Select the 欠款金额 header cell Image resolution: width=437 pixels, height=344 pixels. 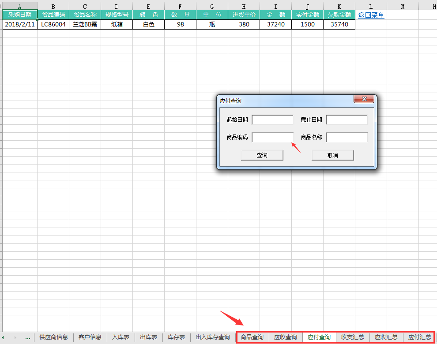tap(339, 15)
